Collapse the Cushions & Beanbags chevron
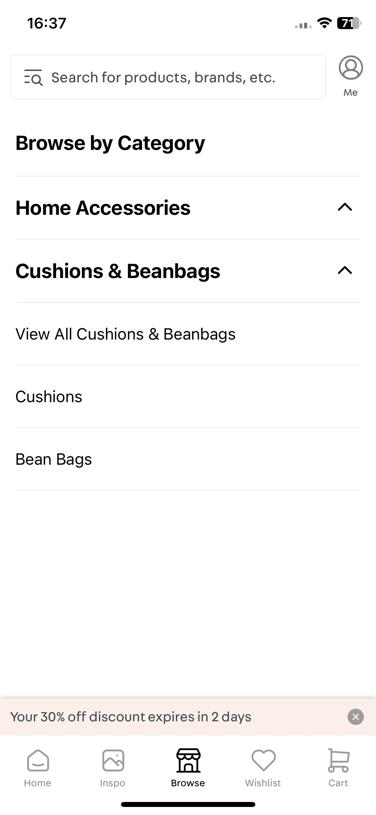This screenshot has height=815, width=376. coord(345,270)
